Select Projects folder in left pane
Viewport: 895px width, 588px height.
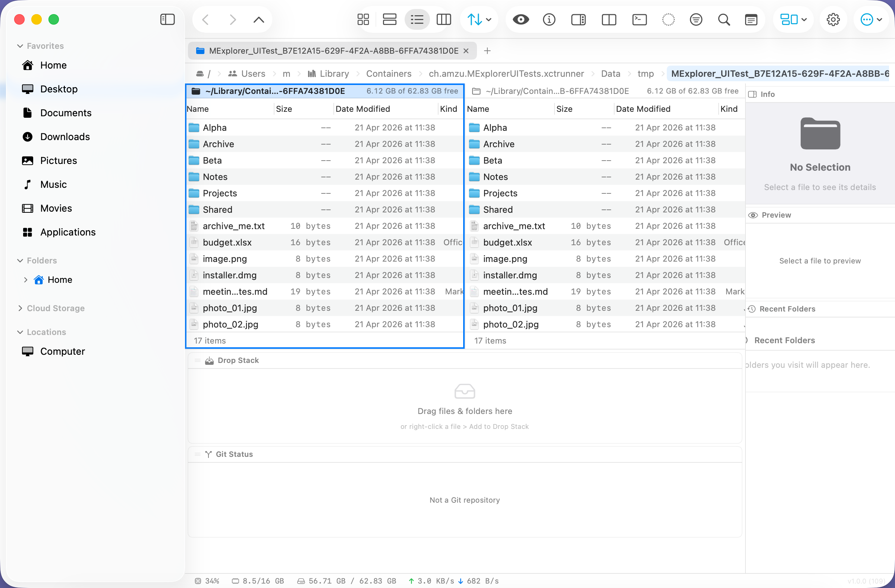click(x=325, y=193)
